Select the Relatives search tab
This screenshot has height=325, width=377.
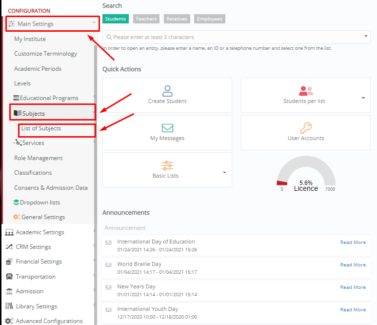point(177,19)
